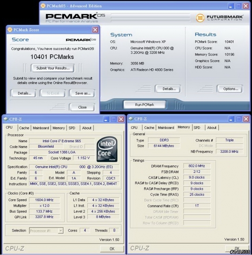Screen dimensions: 252x255
Task: Click the Bus Speed 133.7 MHz value
Action: [x=44, y=211]
